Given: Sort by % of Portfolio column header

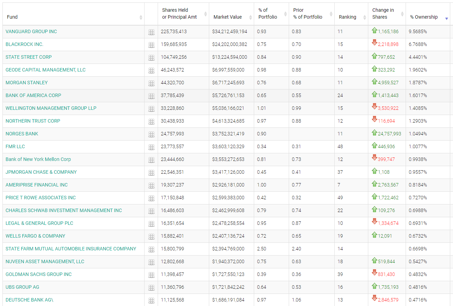Looking at the screenshot, I should 271,14.
